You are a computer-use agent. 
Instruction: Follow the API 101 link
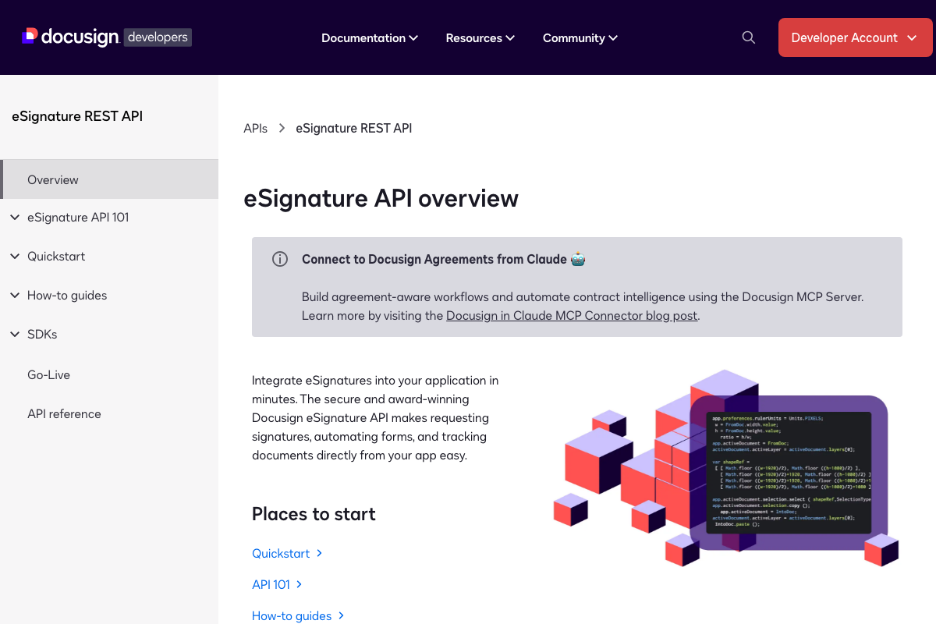coord(277,584)
